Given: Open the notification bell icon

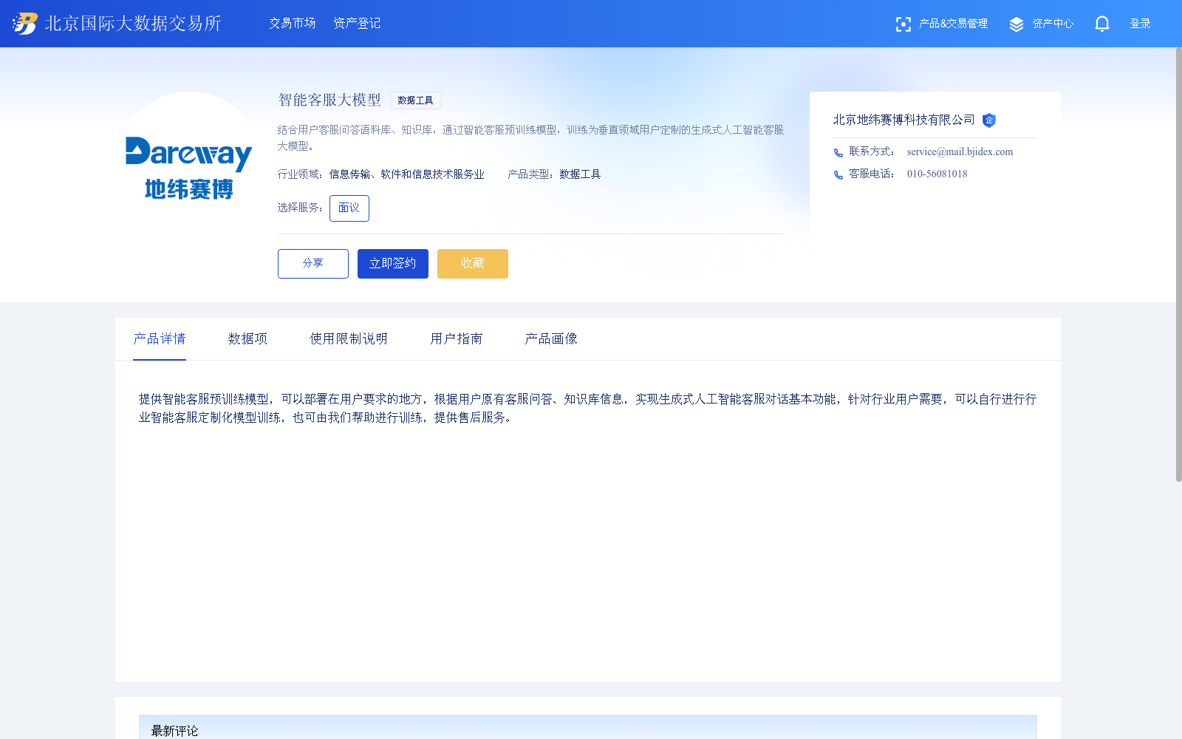Looking at the screenshot, I should point(1102,24).
